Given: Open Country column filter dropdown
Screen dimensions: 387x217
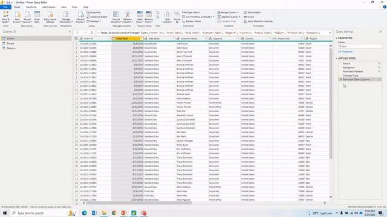Looking at the screenshot, I should (x=270, y=39).
